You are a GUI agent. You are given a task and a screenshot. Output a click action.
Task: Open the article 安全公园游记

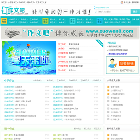pyautogui.click(x=20, y=112)
